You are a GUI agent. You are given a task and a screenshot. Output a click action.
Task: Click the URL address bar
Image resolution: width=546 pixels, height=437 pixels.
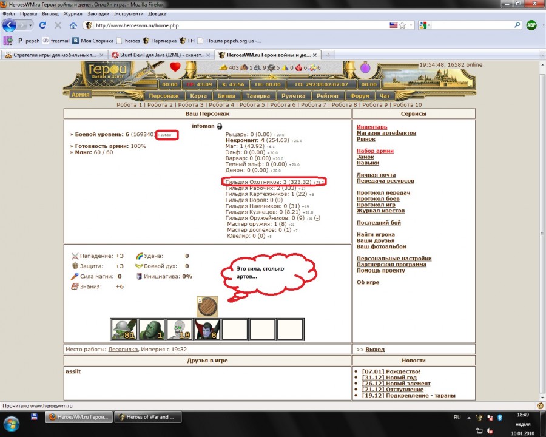[x=240, y=25]
